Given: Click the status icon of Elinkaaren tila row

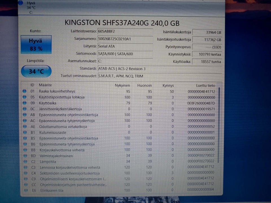Looking at the screenshot, I should pyautogui.click(x=26, y=190).
